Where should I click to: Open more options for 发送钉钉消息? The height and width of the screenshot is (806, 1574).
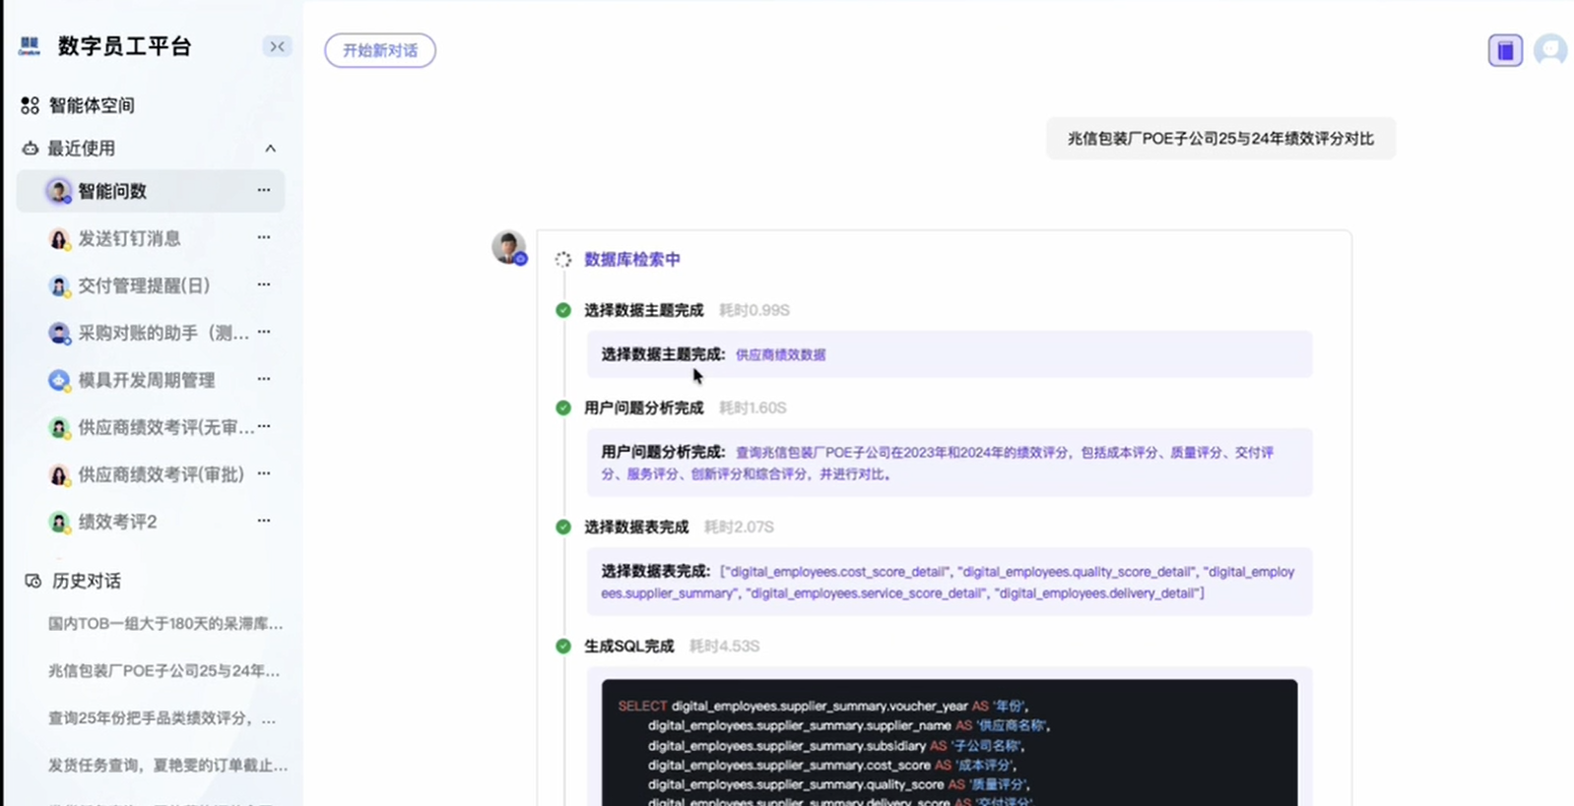coord(264,237)
